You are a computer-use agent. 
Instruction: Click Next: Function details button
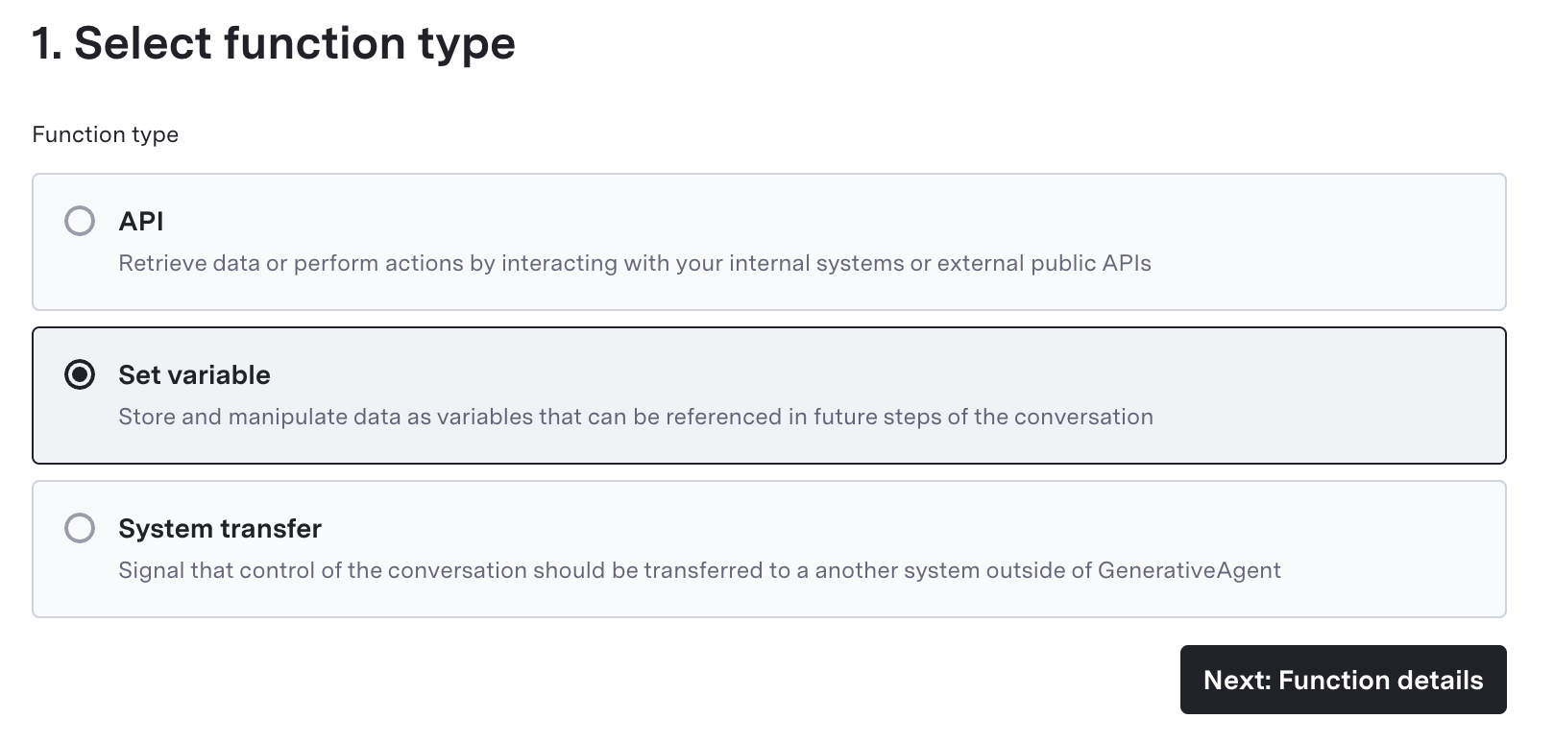coord(1343,680)
